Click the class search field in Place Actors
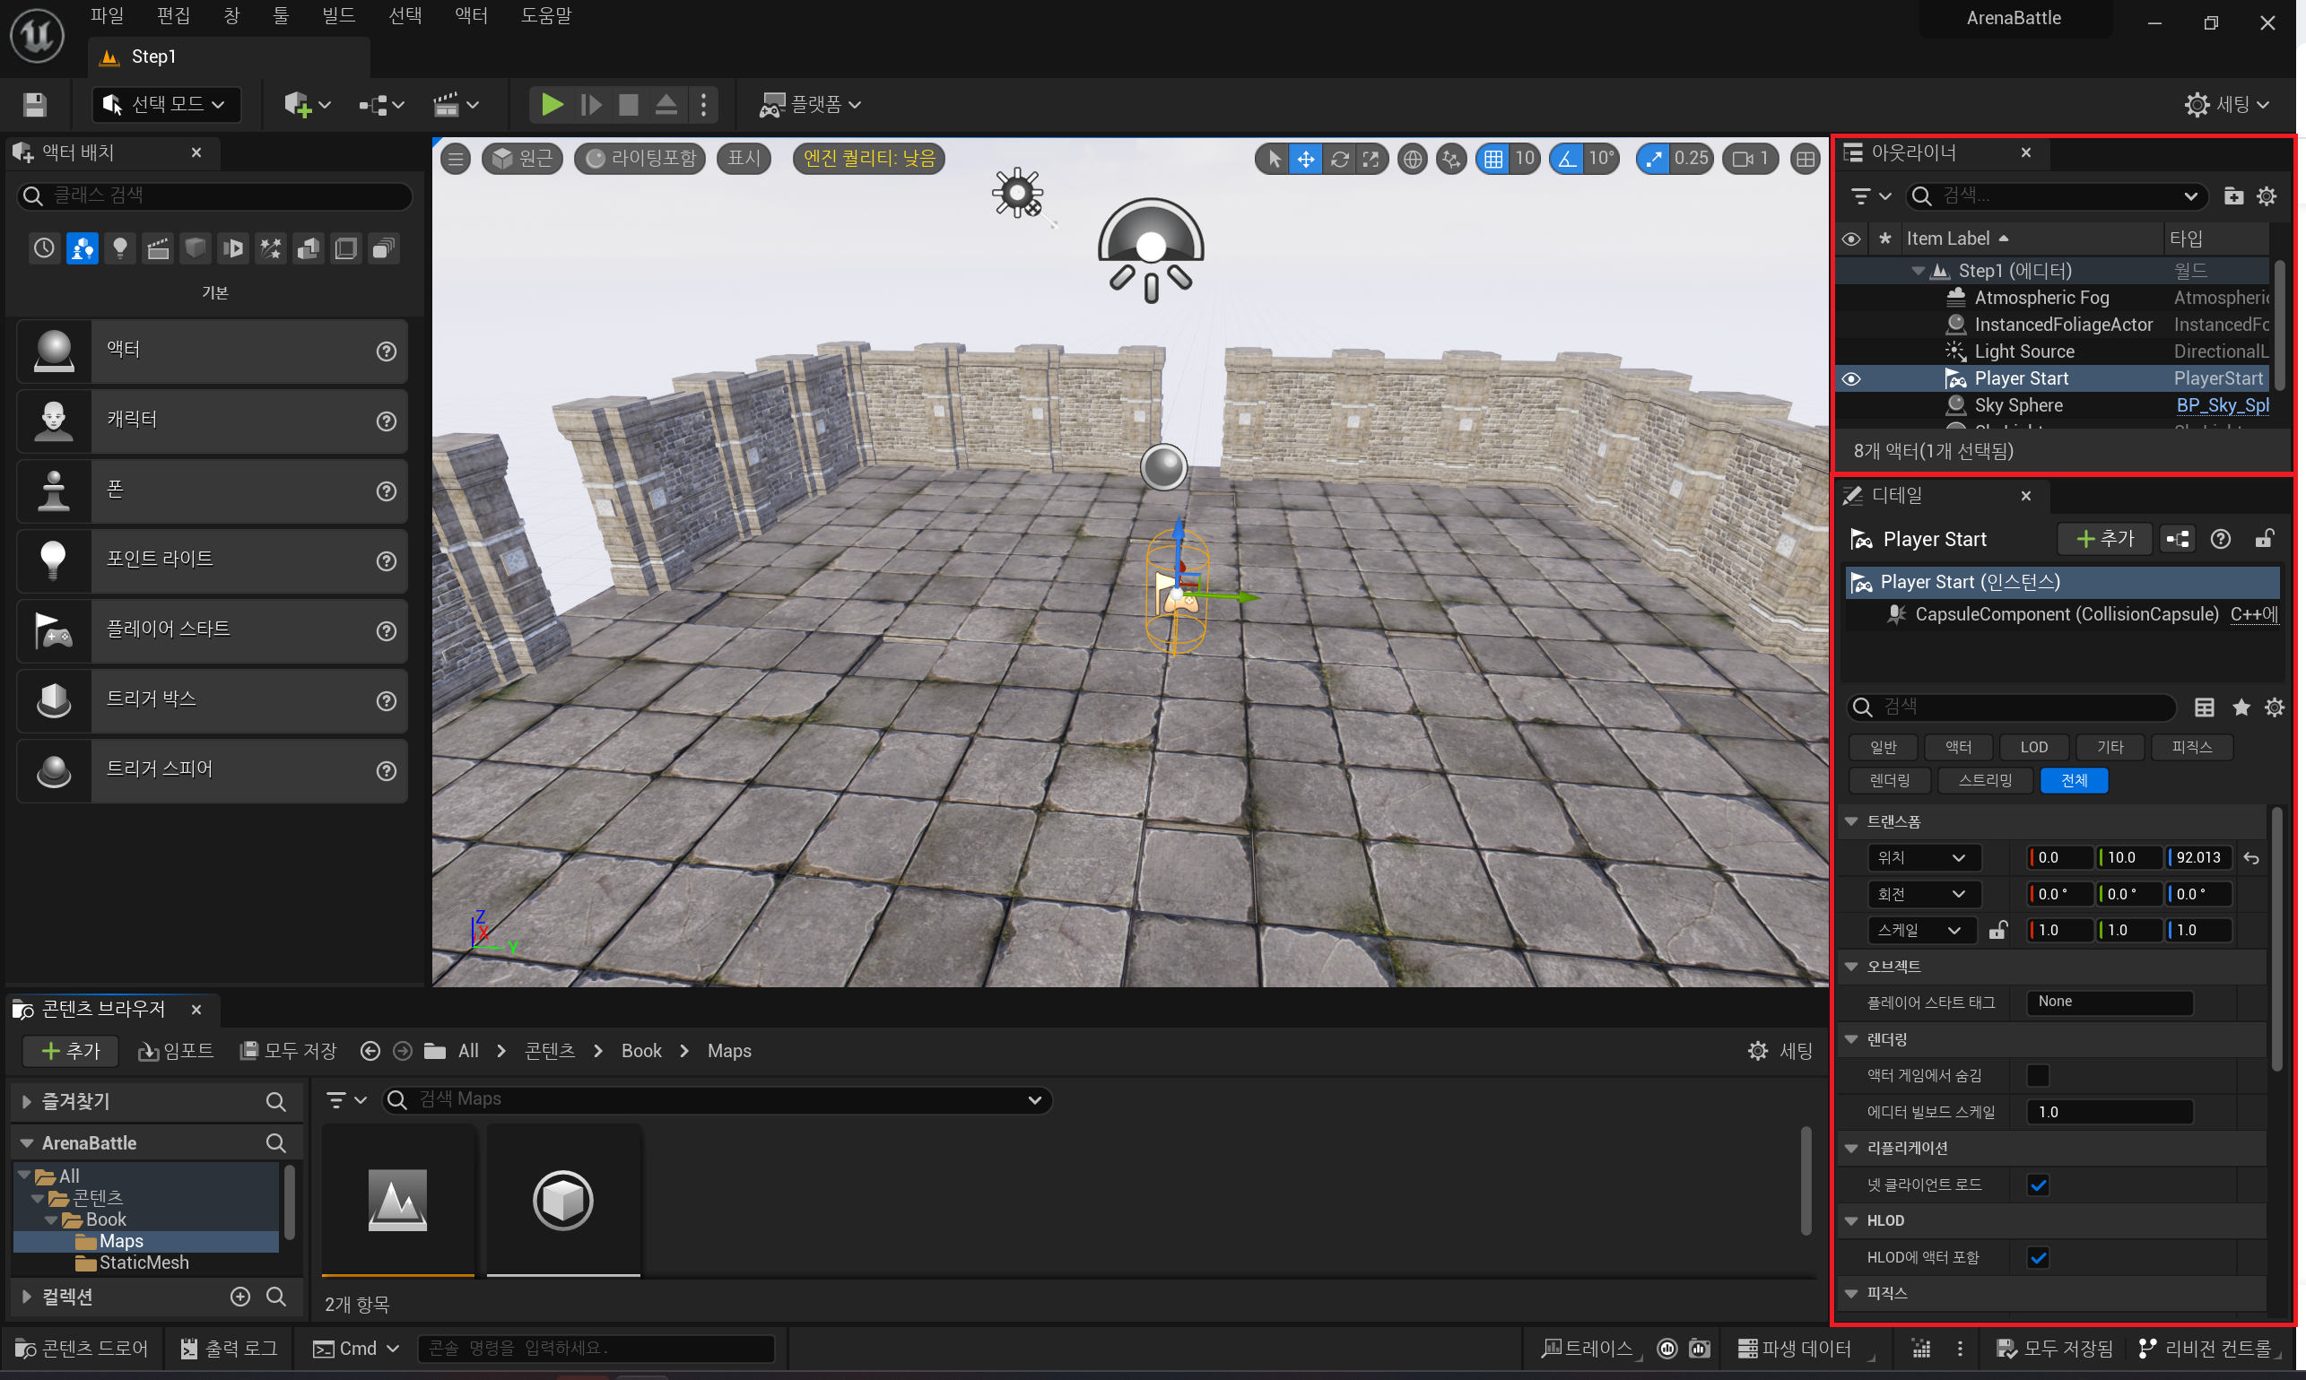The width and height of the screenshot is (2306, 1380). pos(214,195)
